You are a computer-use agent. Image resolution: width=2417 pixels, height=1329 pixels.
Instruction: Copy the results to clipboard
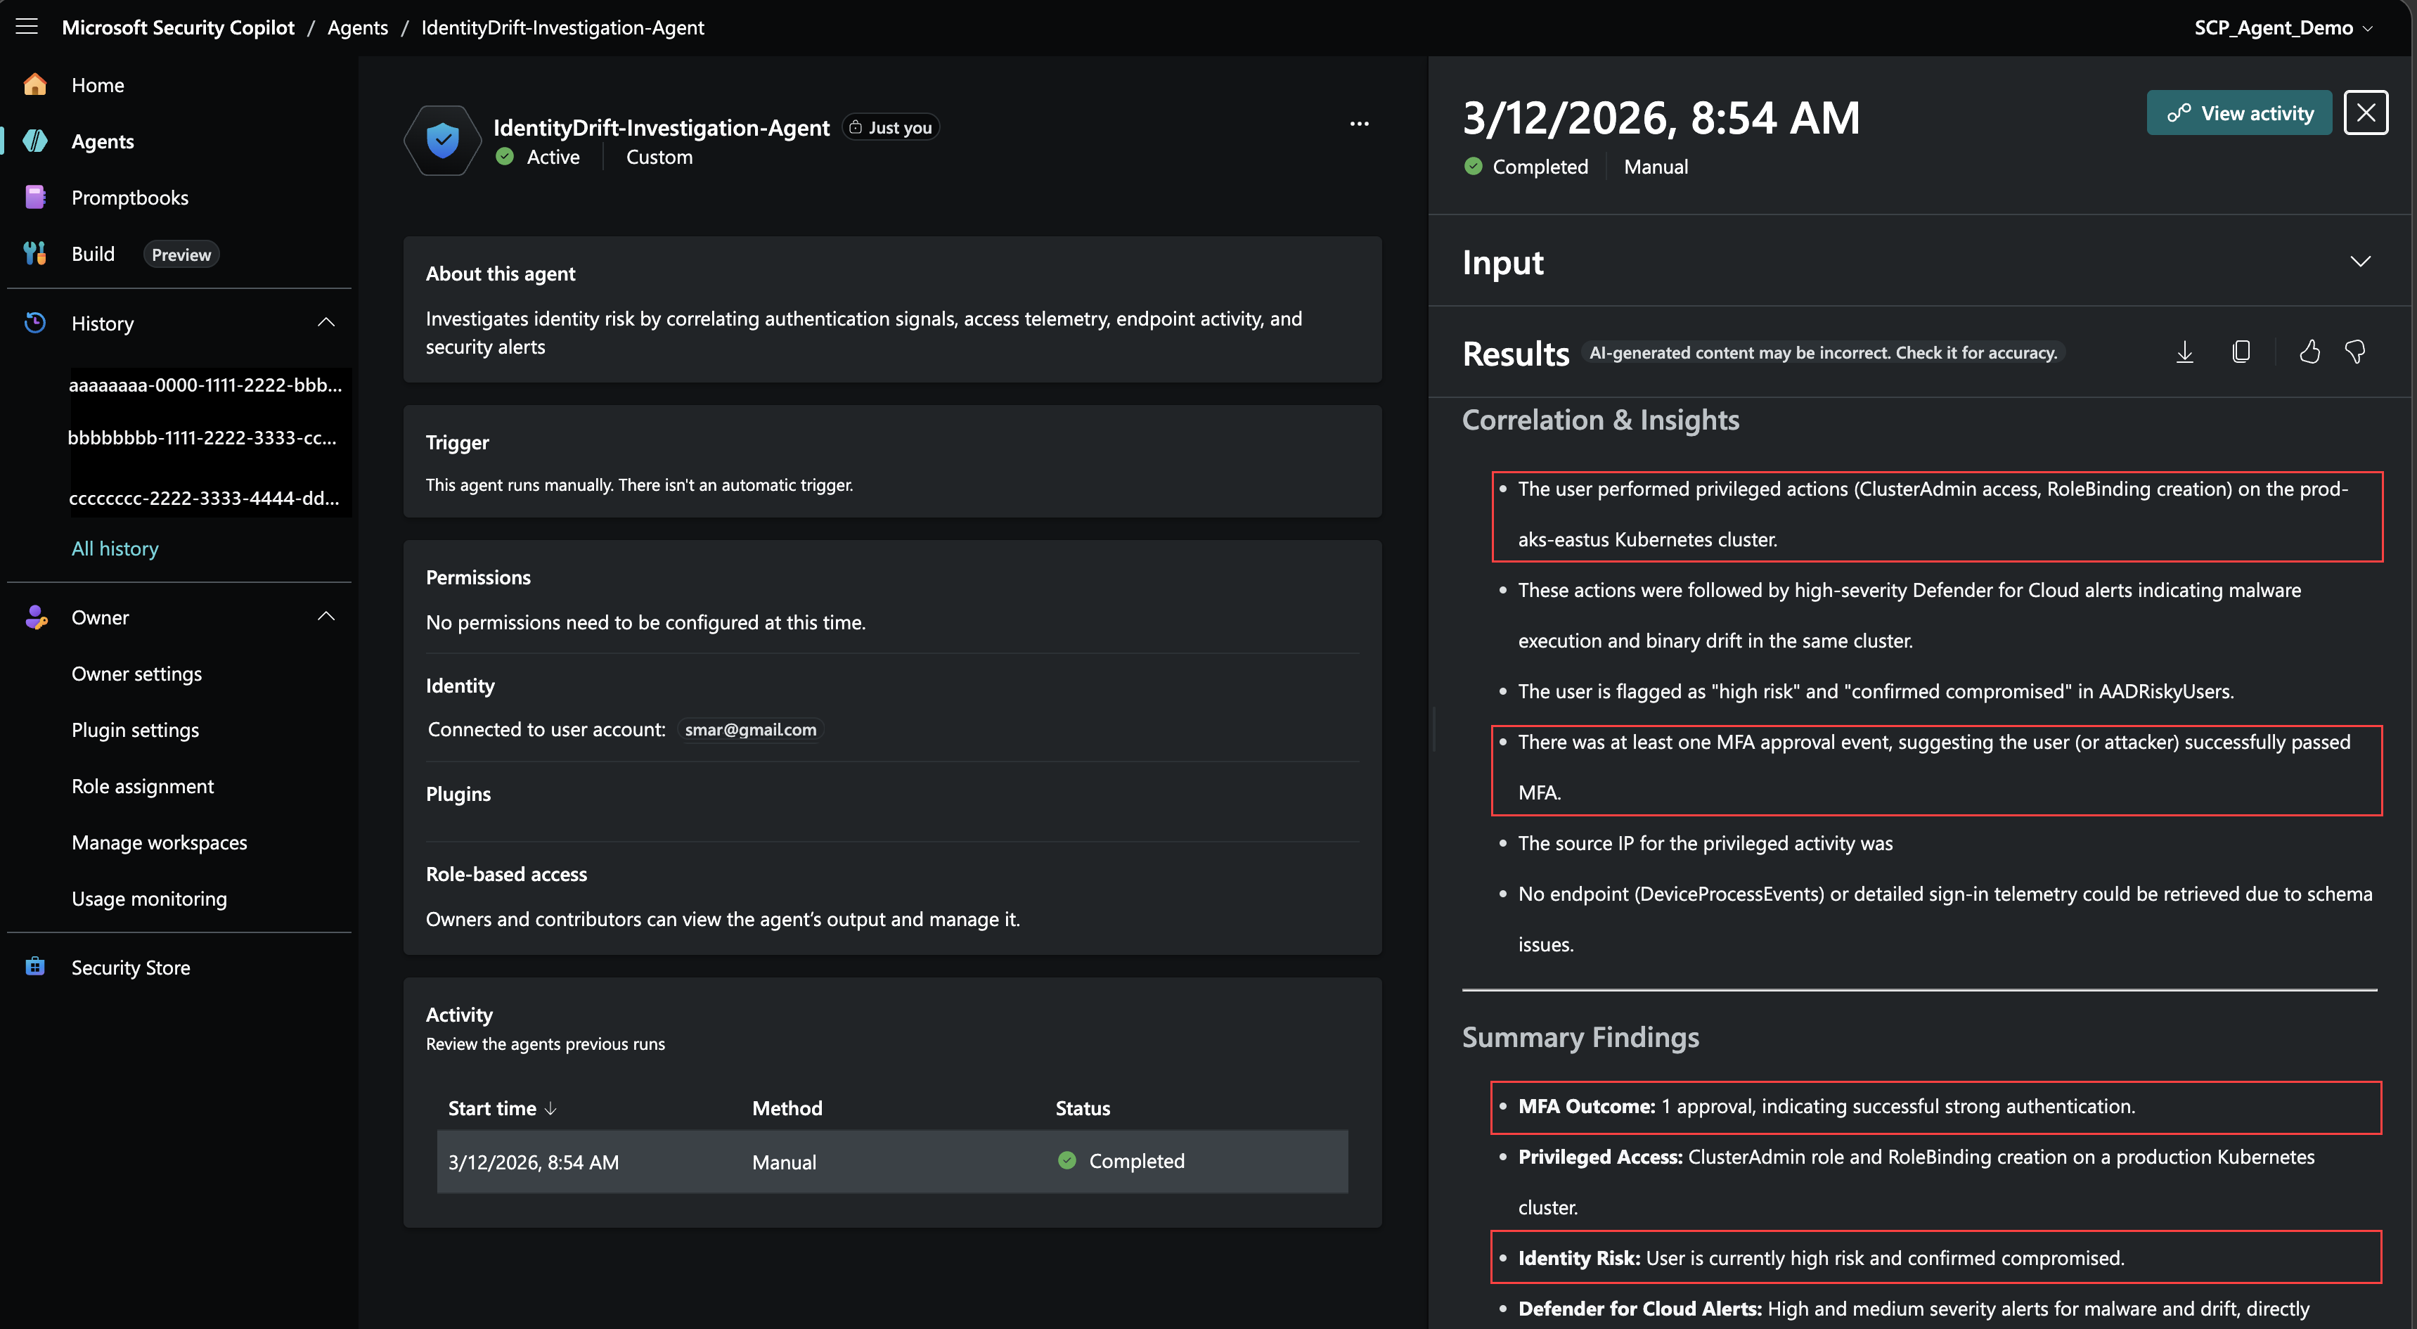coord(2241,352)
